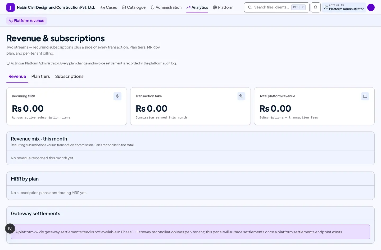
Task: Open the Catalogue menu
Action: click(x=134, y=7)
